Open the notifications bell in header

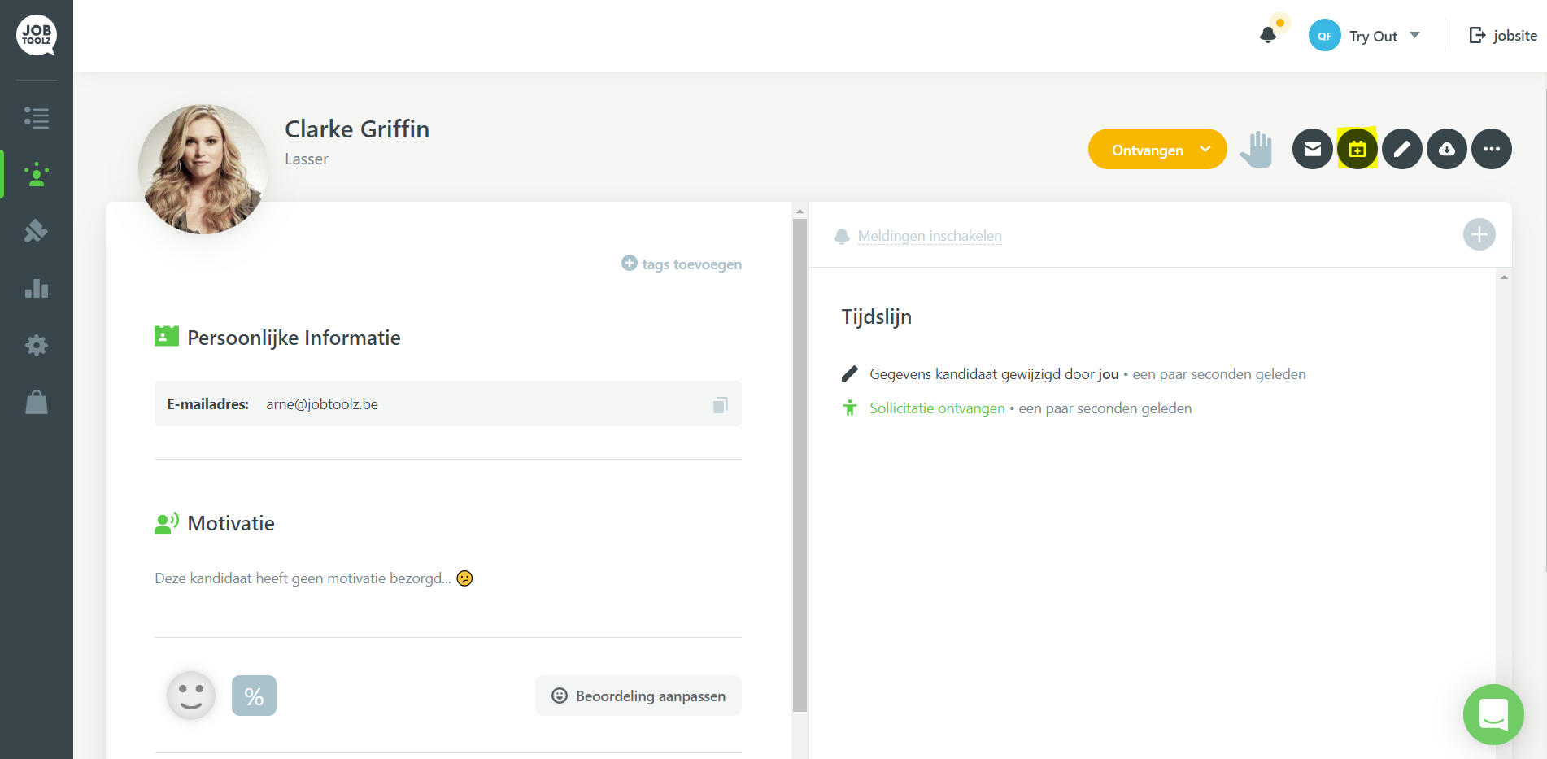1267,35
